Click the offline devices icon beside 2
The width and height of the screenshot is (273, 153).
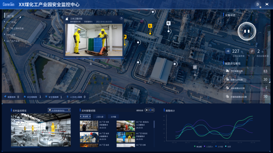tap(252, 51)
